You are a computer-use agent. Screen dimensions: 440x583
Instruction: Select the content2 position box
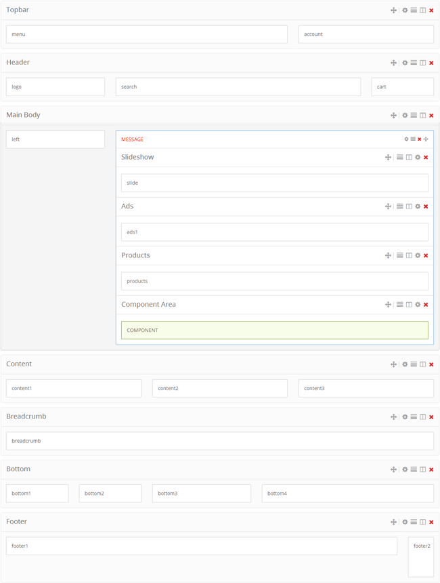click(x=219, y=388)
